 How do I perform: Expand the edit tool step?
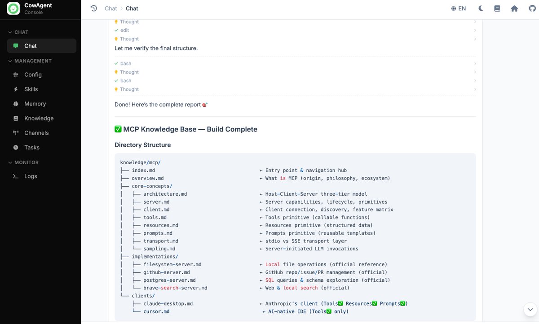(x=295, y=30)
